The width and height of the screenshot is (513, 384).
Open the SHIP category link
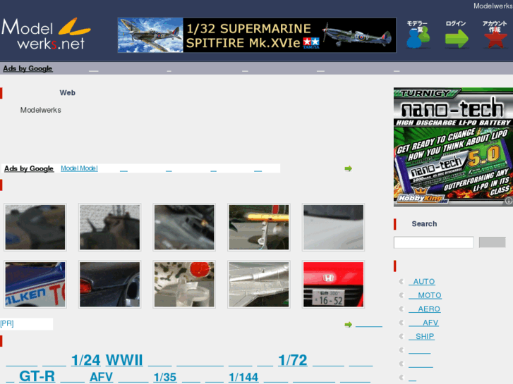click(x=422, y=337)
